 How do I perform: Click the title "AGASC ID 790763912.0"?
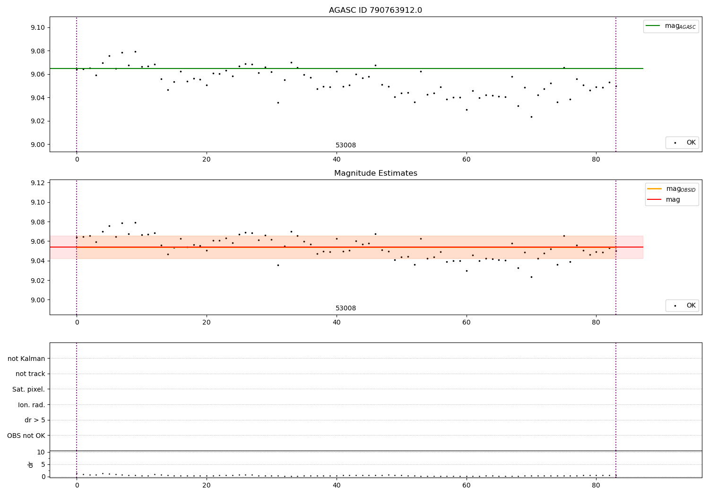375,10
